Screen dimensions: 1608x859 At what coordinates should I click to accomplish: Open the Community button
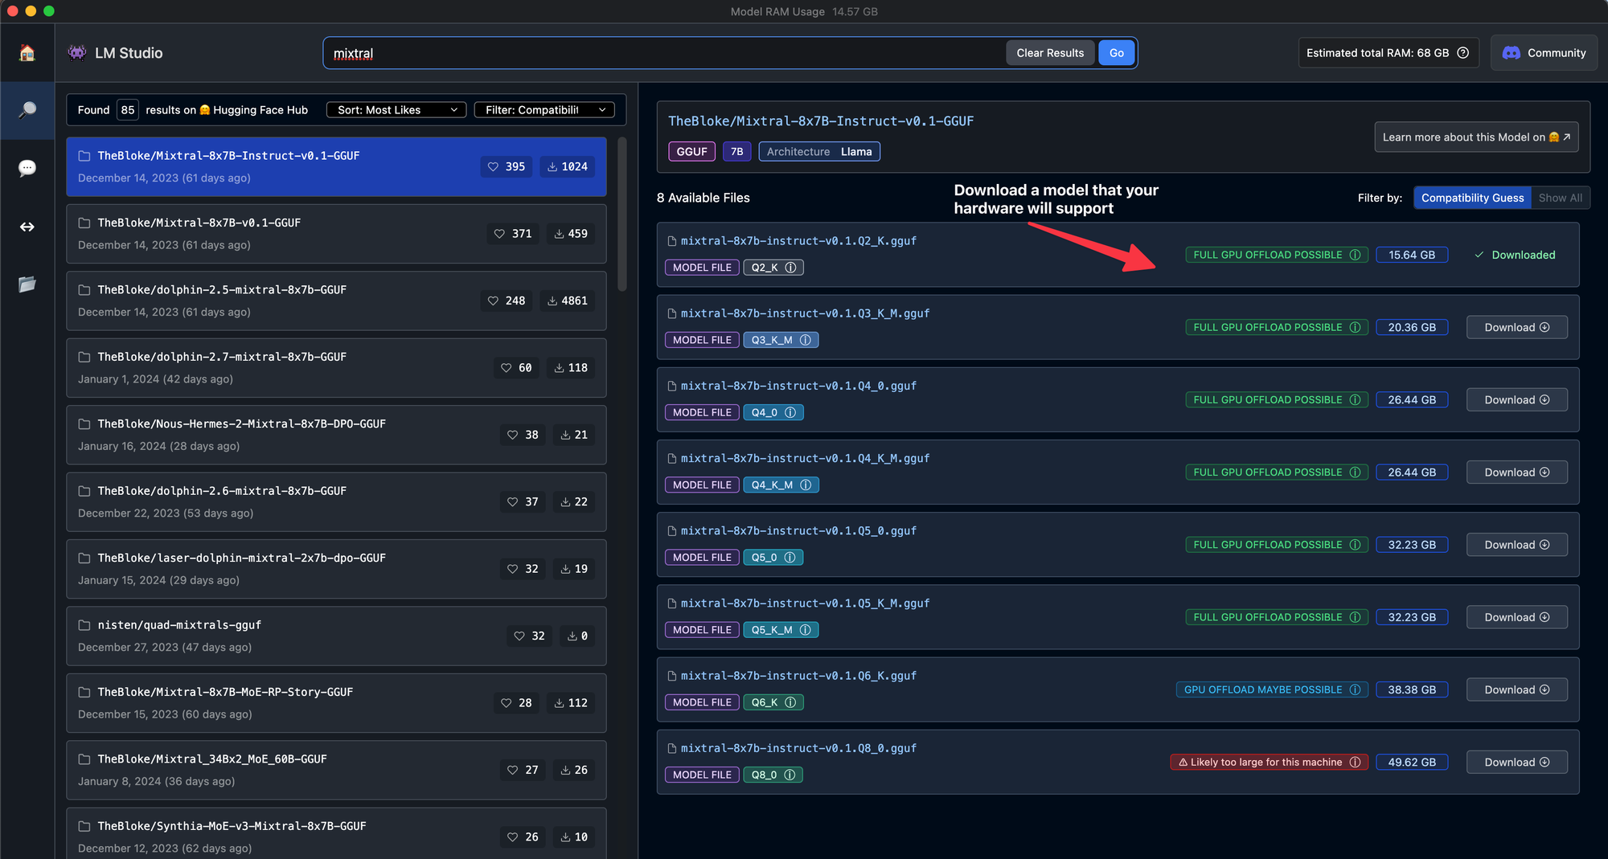tap(1544, 53)
